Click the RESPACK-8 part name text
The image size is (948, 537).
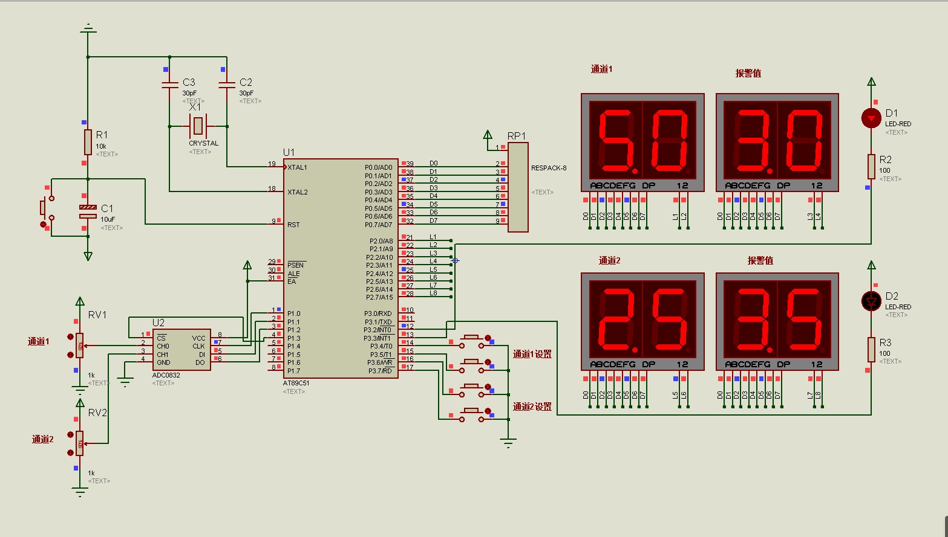pyautogui.click(x=549, y=169)
